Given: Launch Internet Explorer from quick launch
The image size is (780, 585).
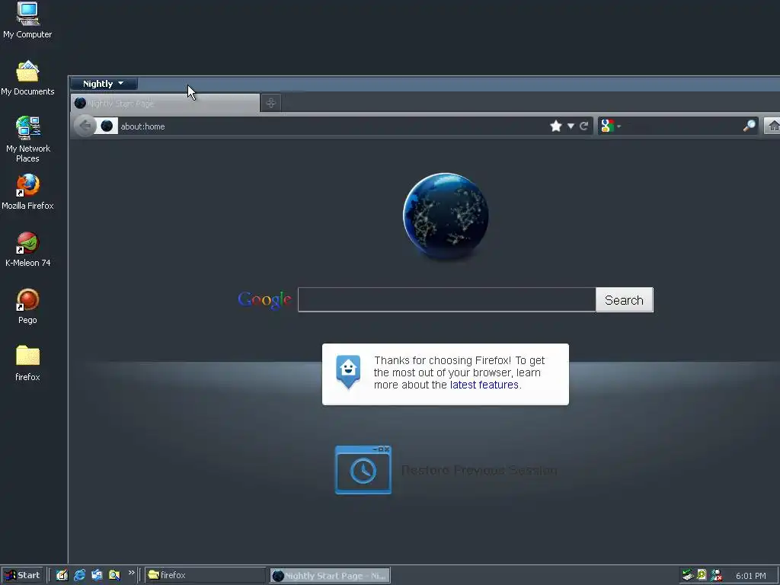Looking at the screenshot, I should pyautogui.click(x=79, y=575).
